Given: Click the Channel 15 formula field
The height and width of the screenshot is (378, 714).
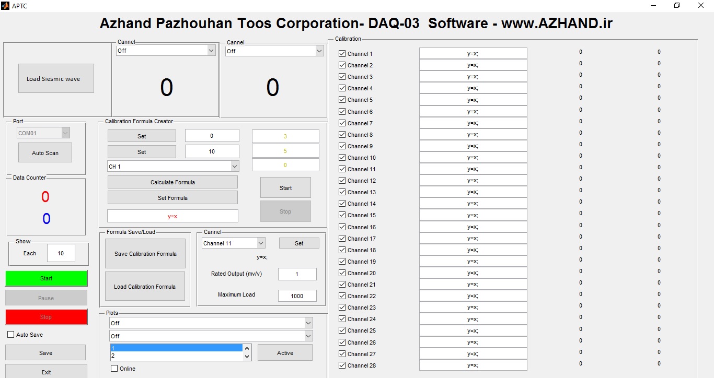Looking at the screenshot, I should (473, 215).
